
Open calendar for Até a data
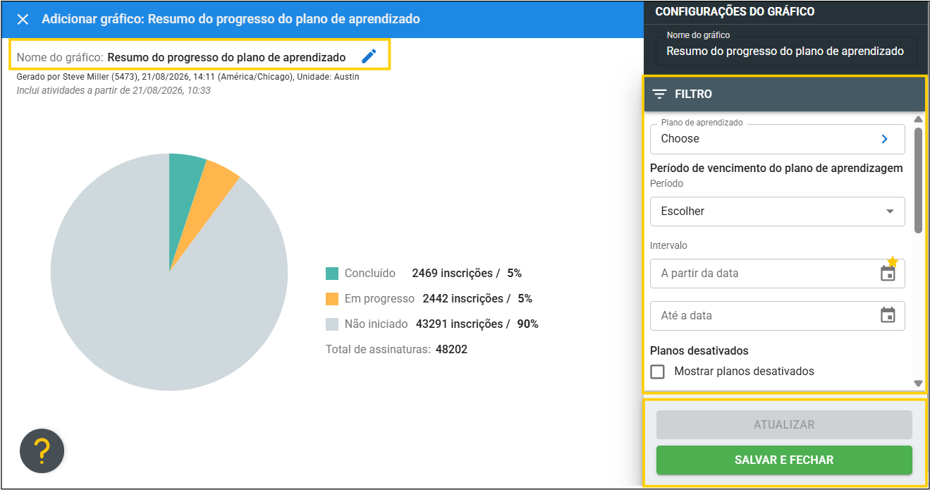[x=888, y=315]
